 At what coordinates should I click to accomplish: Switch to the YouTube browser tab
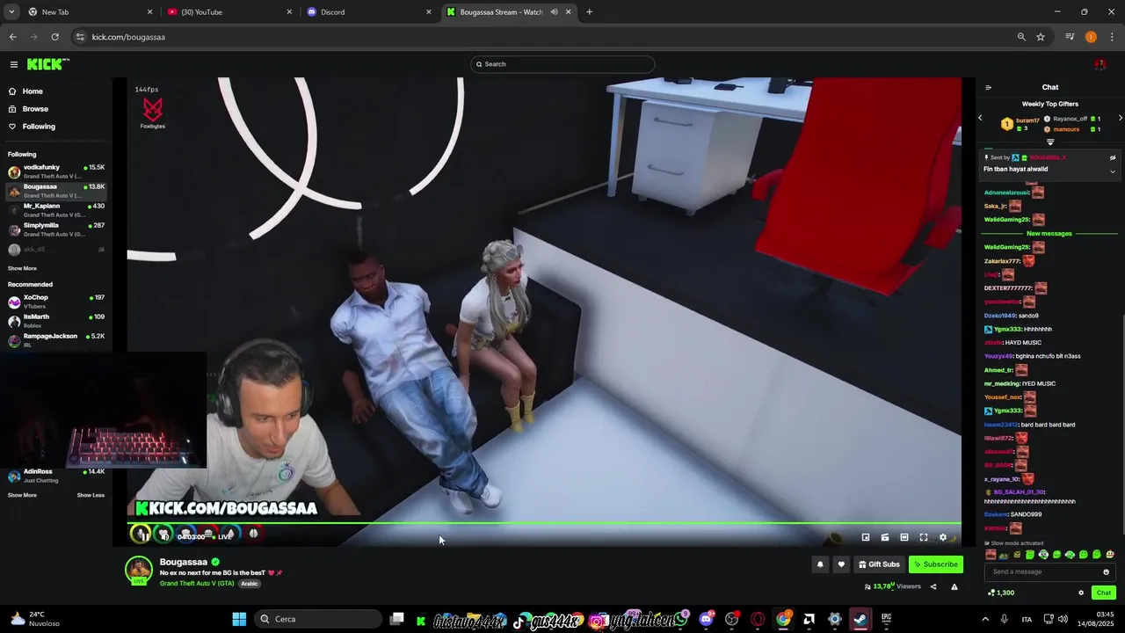229,12
